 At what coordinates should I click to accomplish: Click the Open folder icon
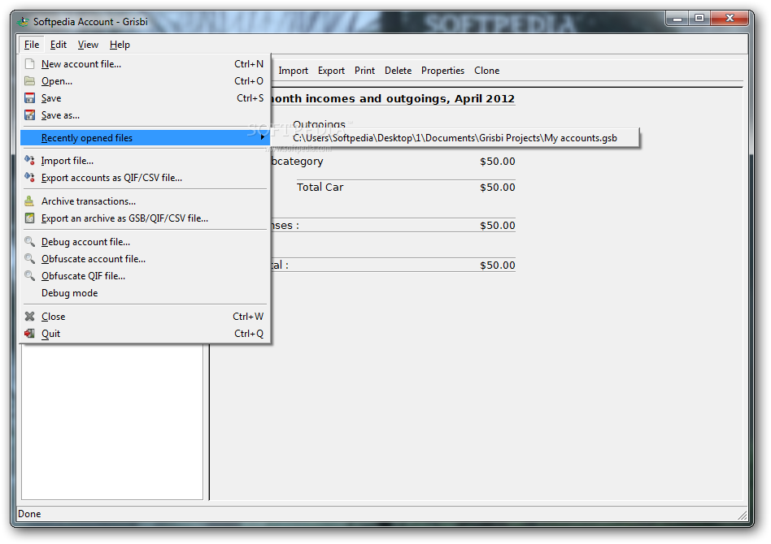pos(30,80)
